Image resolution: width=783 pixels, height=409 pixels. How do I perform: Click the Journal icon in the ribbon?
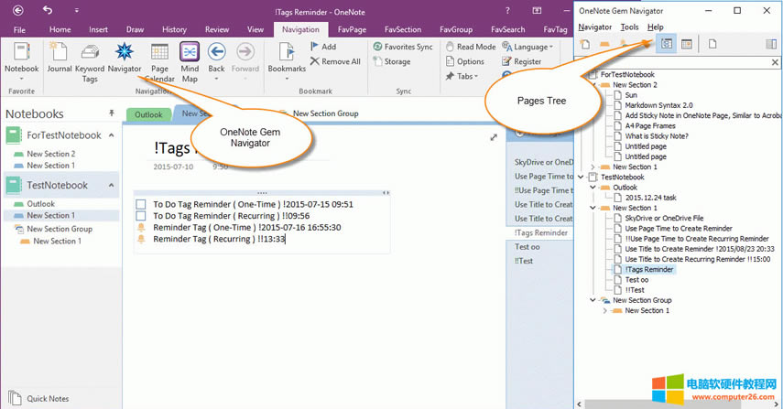[x=60, y=58]
